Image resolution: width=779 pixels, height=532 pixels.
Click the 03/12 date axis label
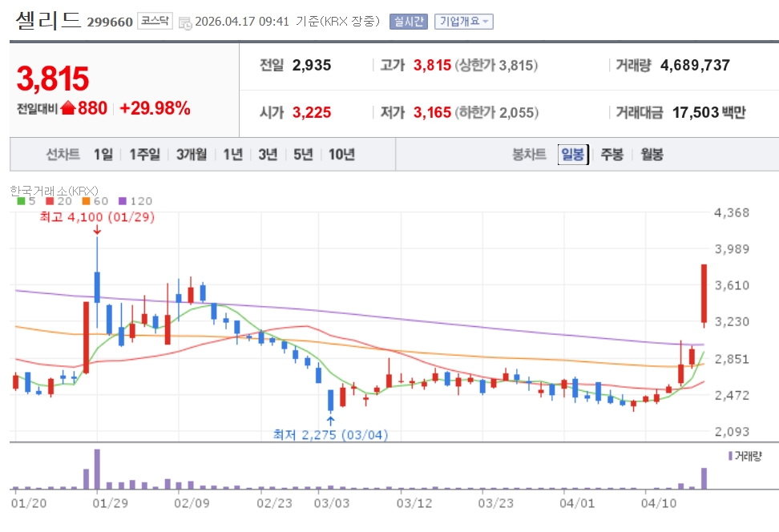(x=414, y=503)
